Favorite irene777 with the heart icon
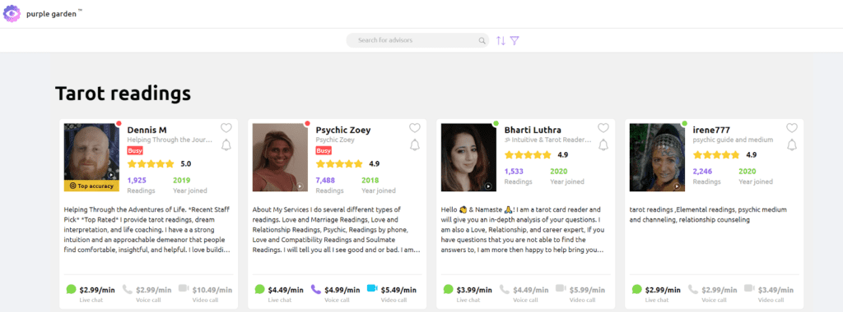The image size is (843, 312). click(792, 128)
